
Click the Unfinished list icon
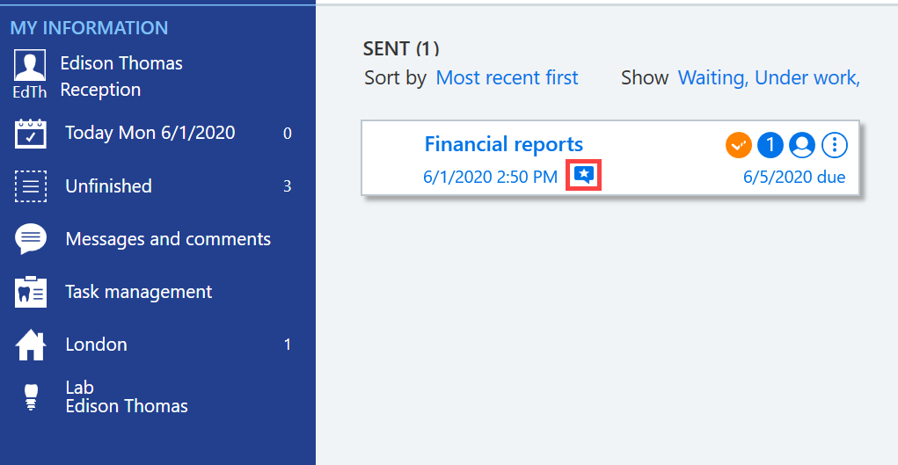pyautogui.click(x=31, y=186)
